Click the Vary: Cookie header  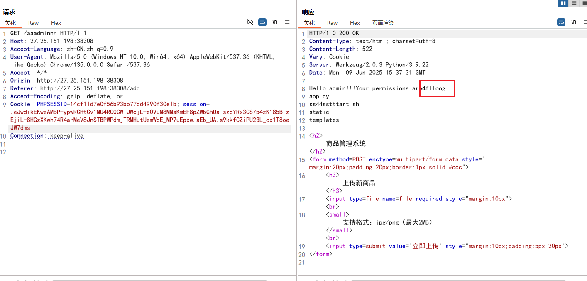[329, 57]
